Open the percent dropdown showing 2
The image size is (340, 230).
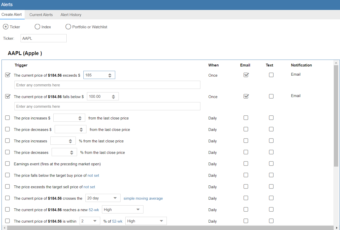[90, 221]
